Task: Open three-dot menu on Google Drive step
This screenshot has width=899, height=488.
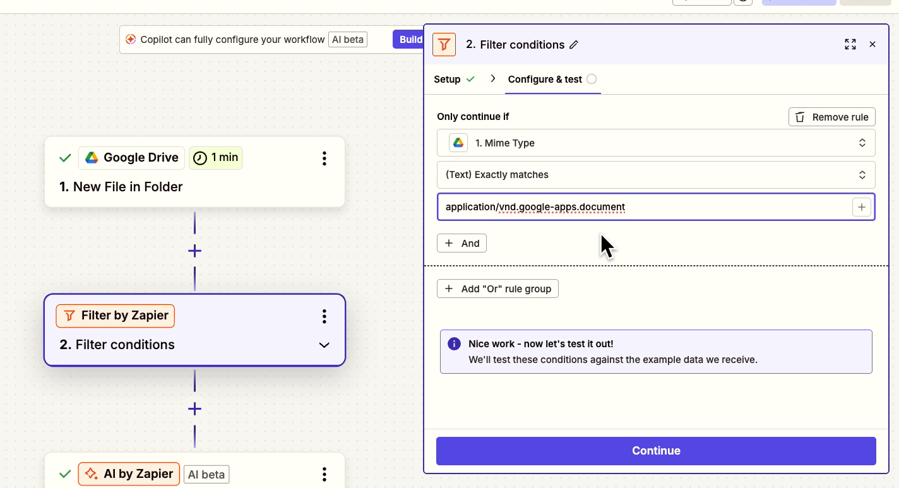Action: click(324, 158)
